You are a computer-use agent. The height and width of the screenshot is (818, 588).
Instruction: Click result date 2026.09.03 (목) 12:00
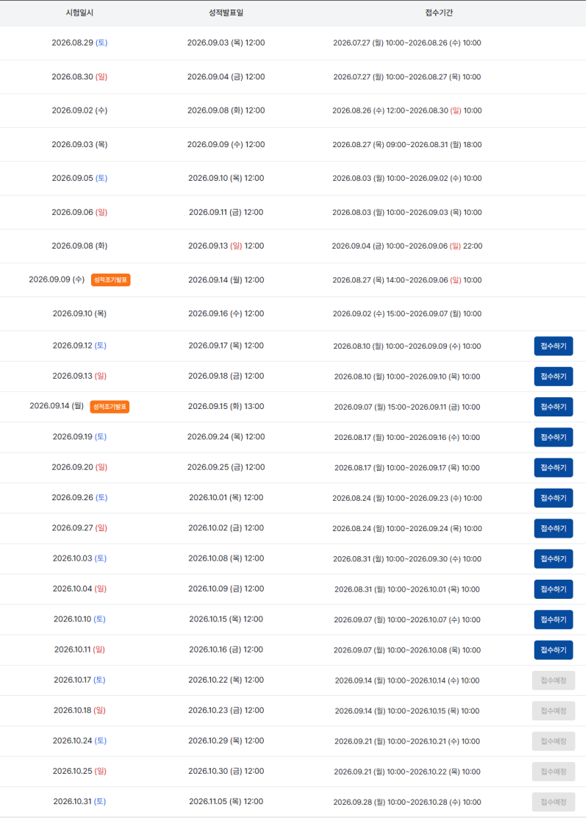[x=226, y=43]
